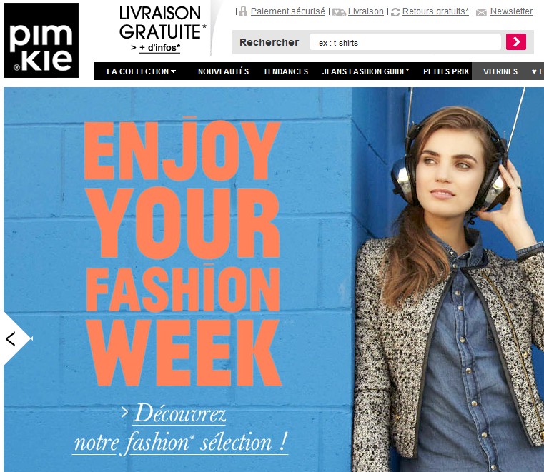
Task: Open the Nouveautés menu item
Action: pyautogui.click(x=223, y=71)
